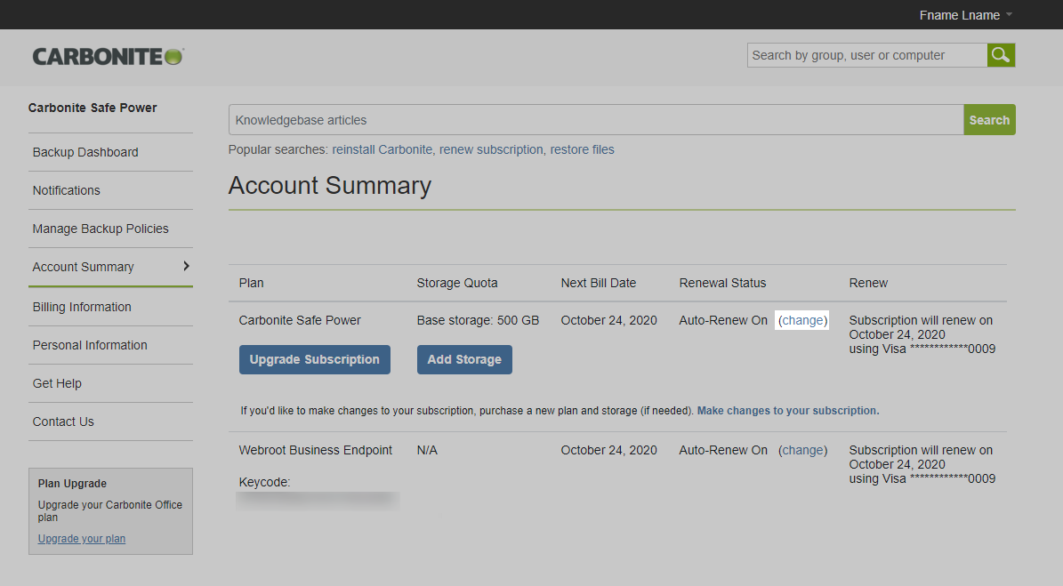Select Get Help in sidebar
Viewport: 1063px width, 586px height.
click(x=57, y=383)
